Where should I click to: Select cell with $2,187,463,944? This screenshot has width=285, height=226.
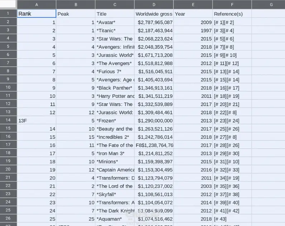point(154,30)
